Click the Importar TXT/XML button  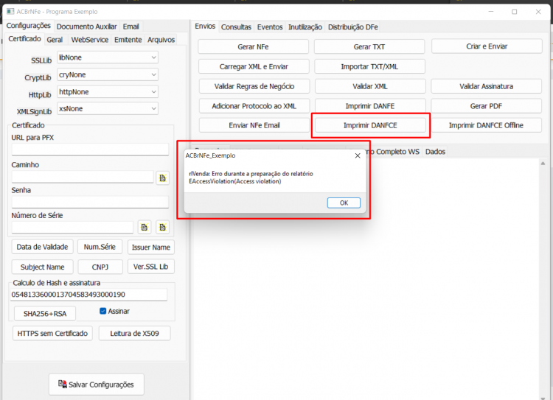369,66
